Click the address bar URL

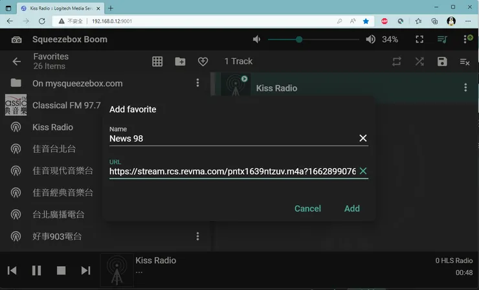click(x=112, y=21)
